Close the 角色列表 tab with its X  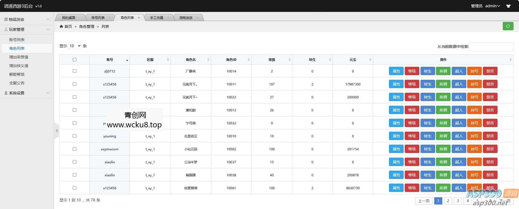tap(139, 18)
